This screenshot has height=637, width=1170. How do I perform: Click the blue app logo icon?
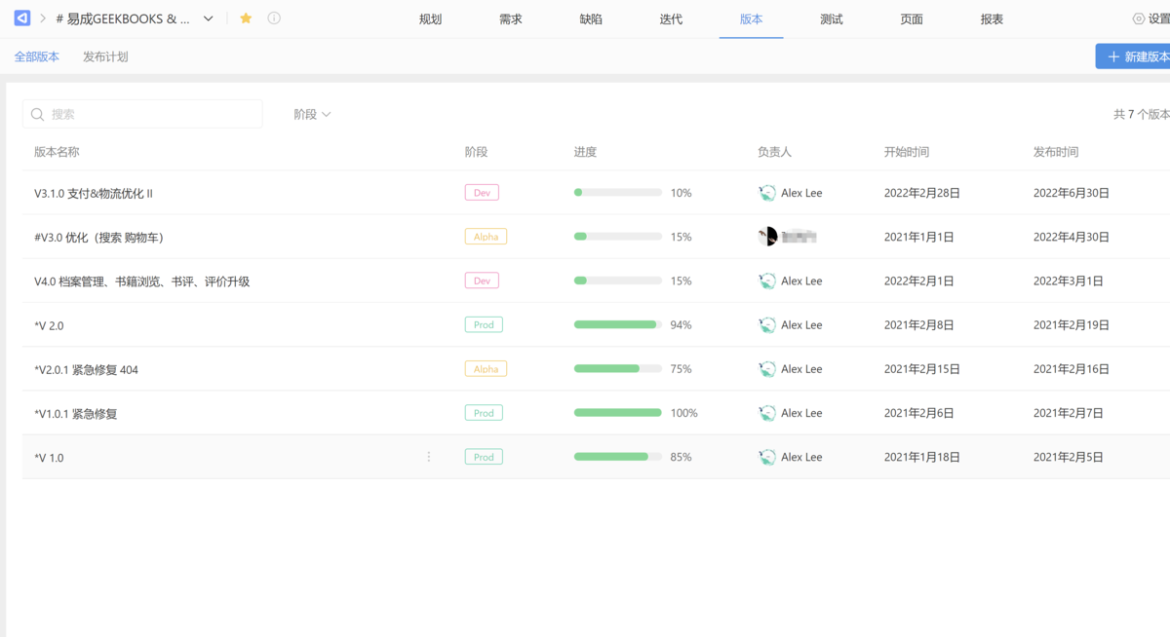point(21,19)
